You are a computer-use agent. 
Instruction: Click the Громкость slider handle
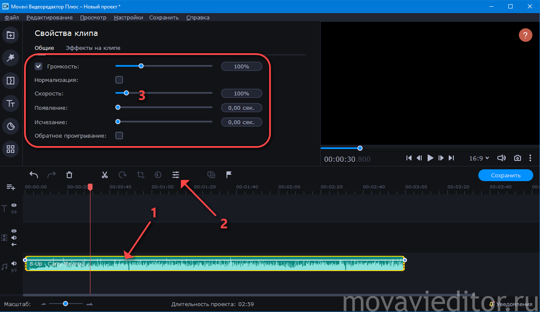141,66
